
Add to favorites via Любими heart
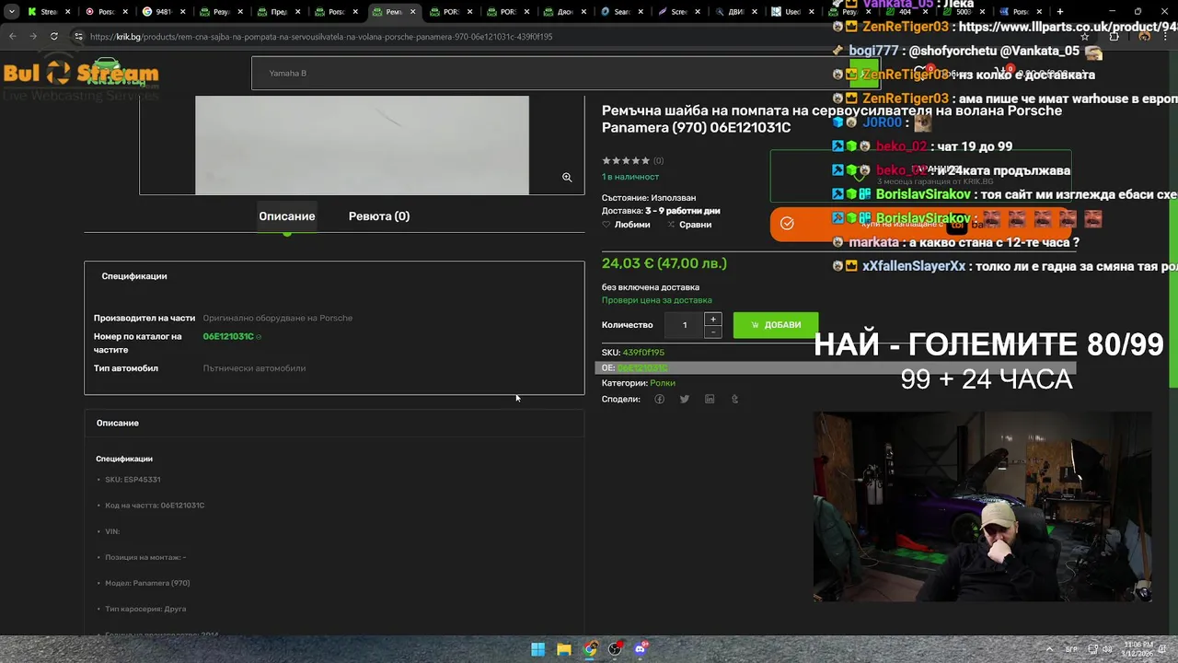pyautogui.click(x=626, y=225)
